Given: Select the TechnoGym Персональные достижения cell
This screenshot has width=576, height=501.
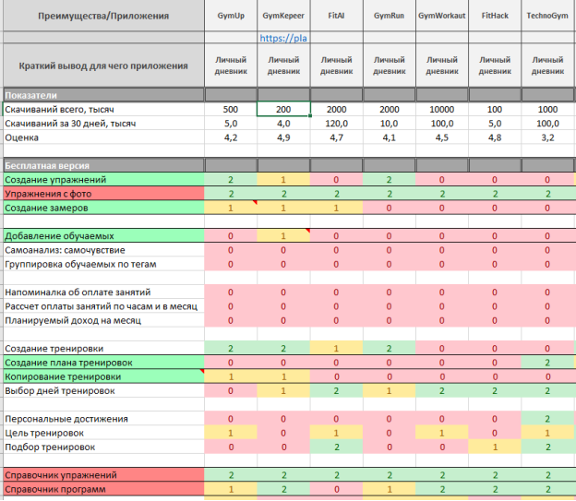Looking at the screenshot, I should coord(547,419).
